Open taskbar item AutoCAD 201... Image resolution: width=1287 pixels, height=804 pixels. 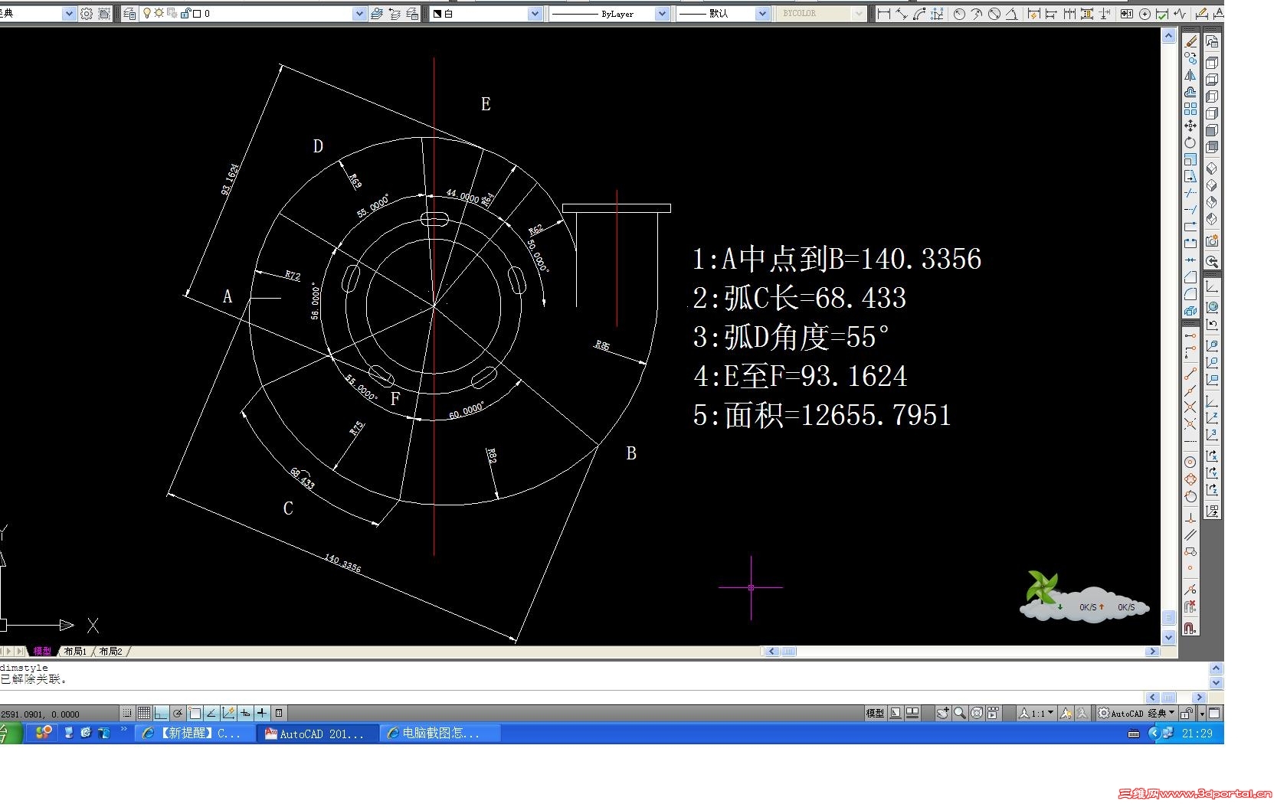[x=318, y=734]
